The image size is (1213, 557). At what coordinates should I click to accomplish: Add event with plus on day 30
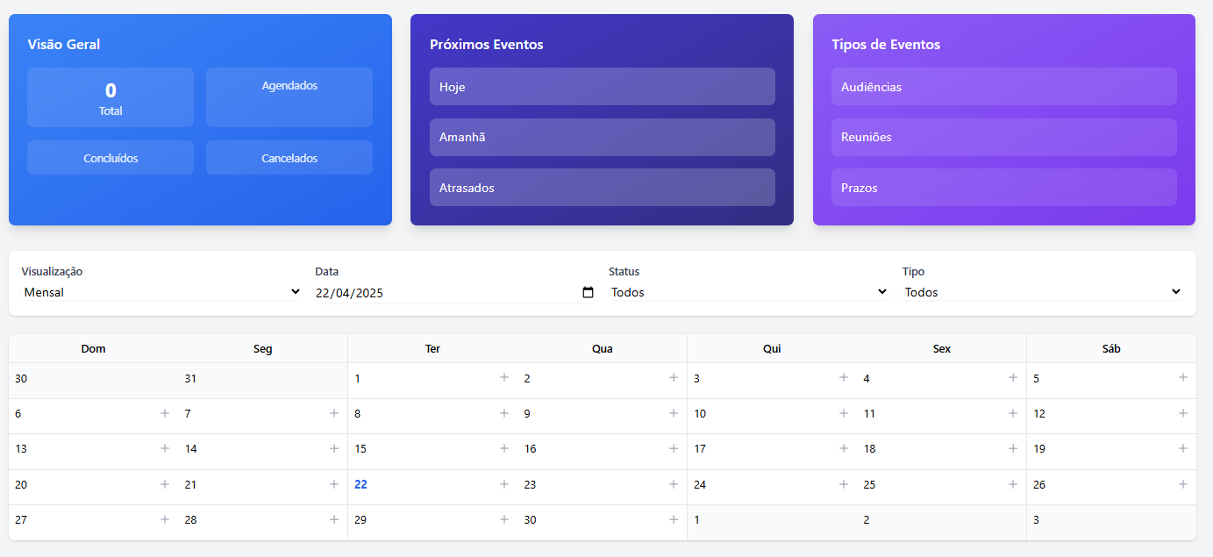point(674,519)
